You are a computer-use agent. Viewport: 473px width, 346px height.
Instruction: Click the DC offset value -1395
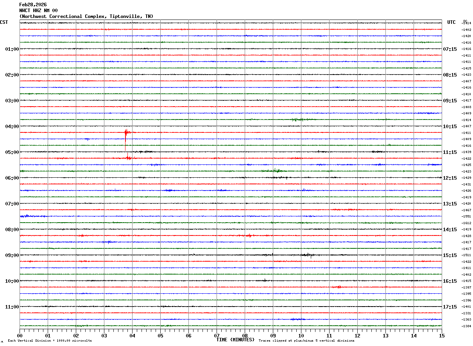(466, 294)
